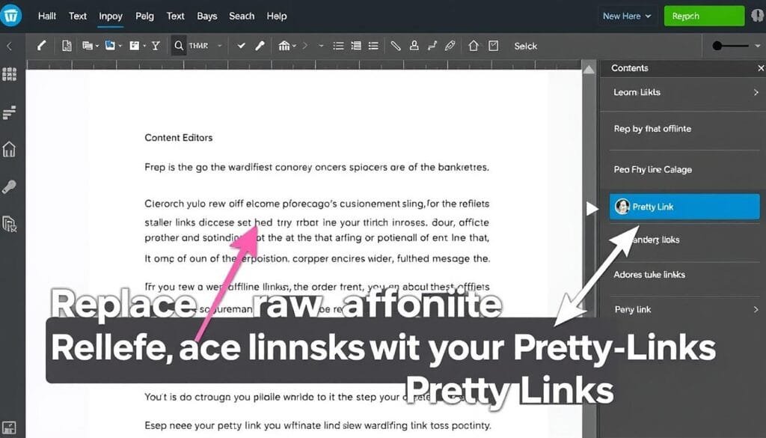Open the New Here dropdown

(627, 16)
